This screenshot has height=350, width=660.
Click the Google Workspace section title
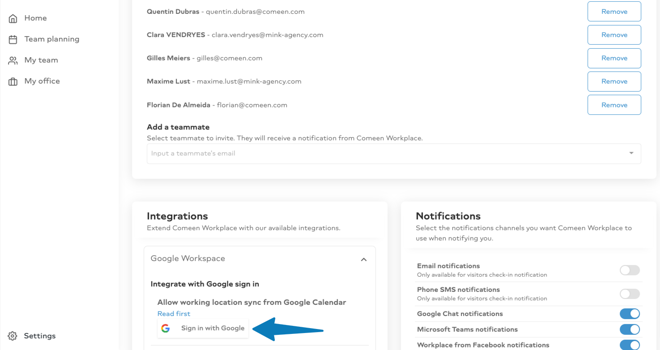(x=188, y=258)
